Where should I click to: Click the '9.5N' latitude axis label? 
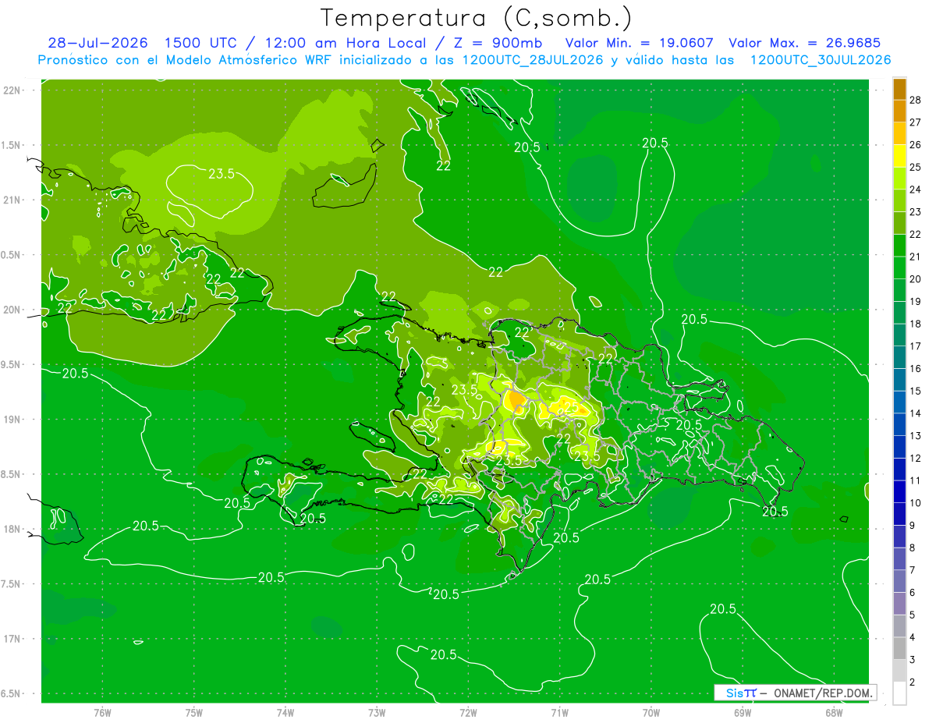(x=12, y=364)
